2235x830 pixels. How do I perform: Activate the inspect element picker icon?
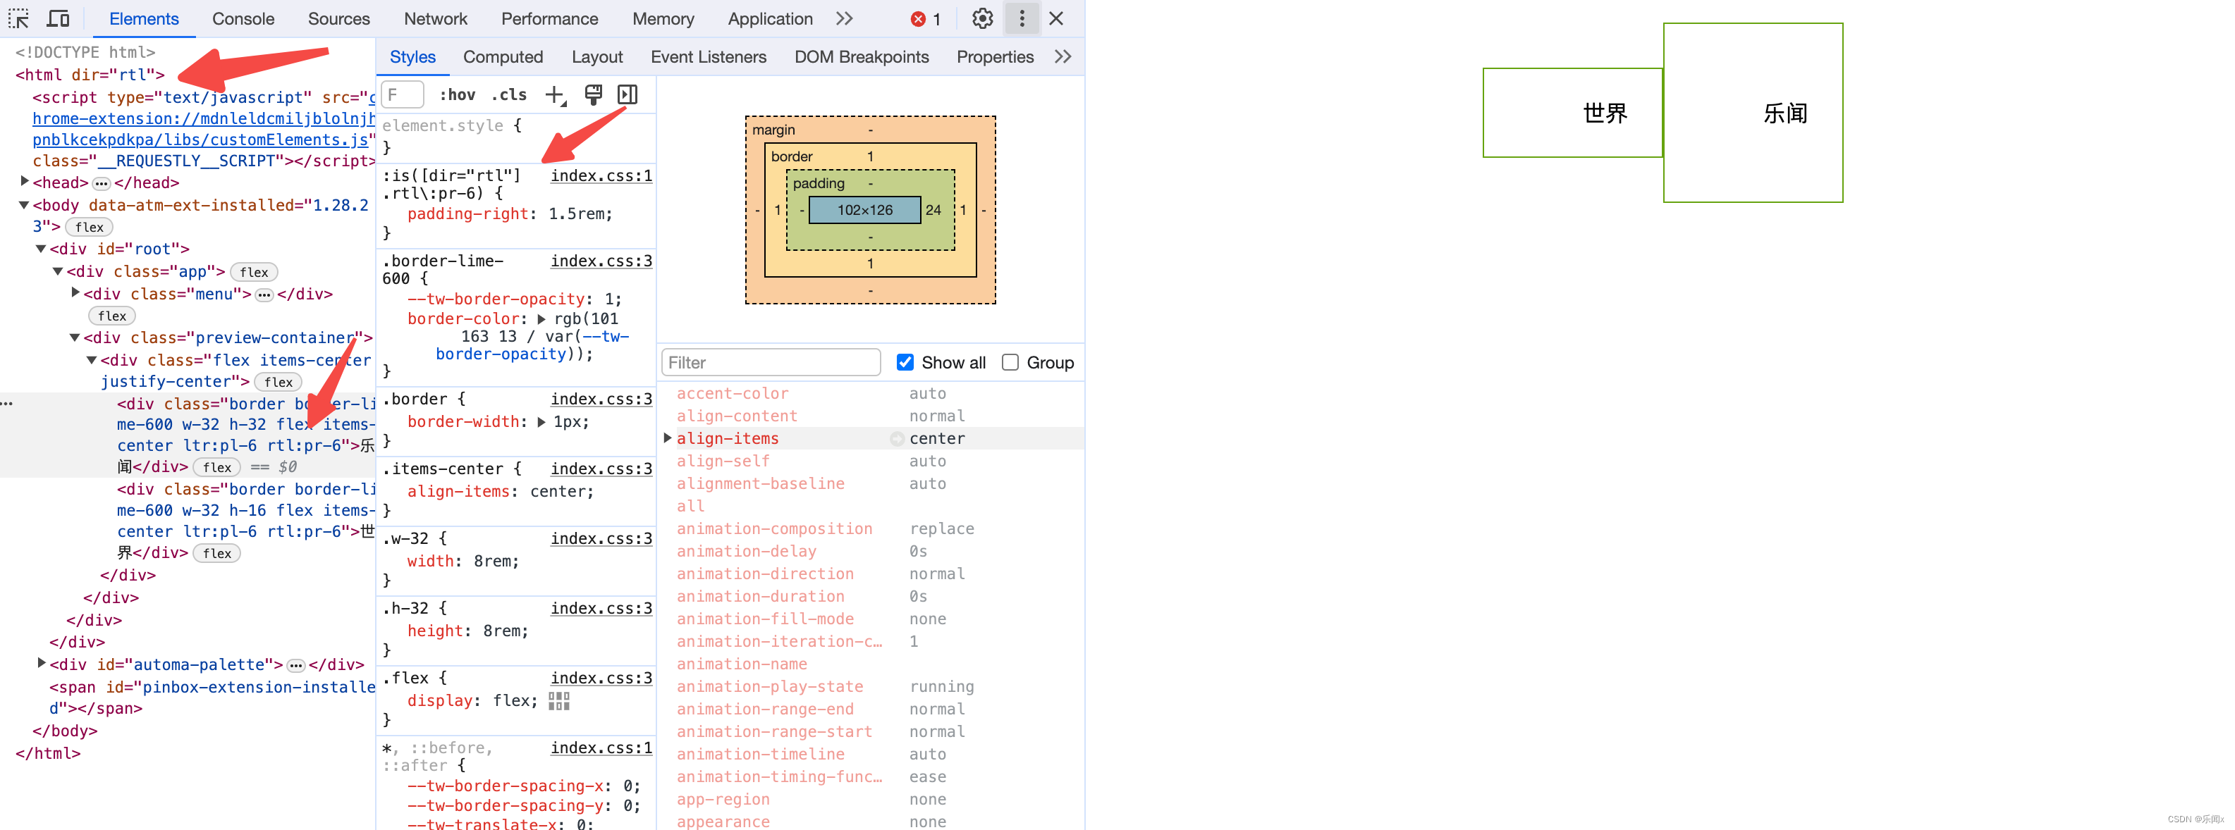(19, 18)
